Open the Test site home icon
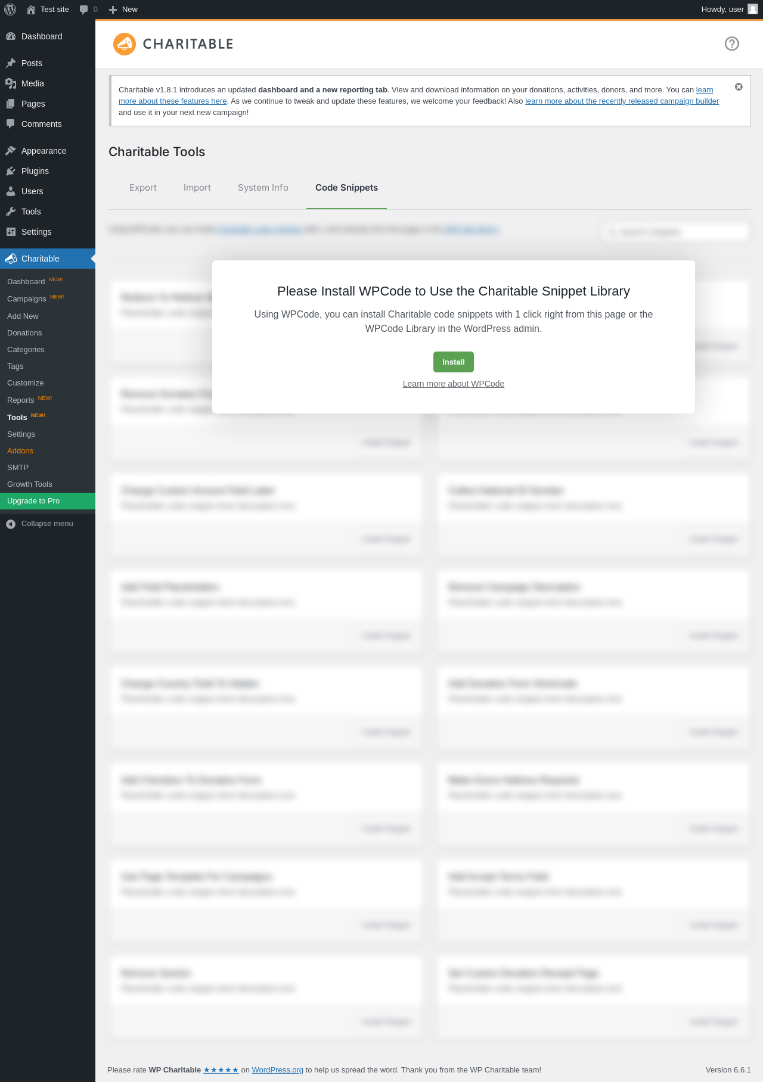This screenshot has height=1082, width=763. pos(31,10)
